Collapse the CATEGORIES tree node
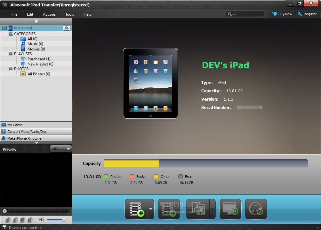This screenshot has width=321, height=230. pyautogui.click(x=11, y=34)
